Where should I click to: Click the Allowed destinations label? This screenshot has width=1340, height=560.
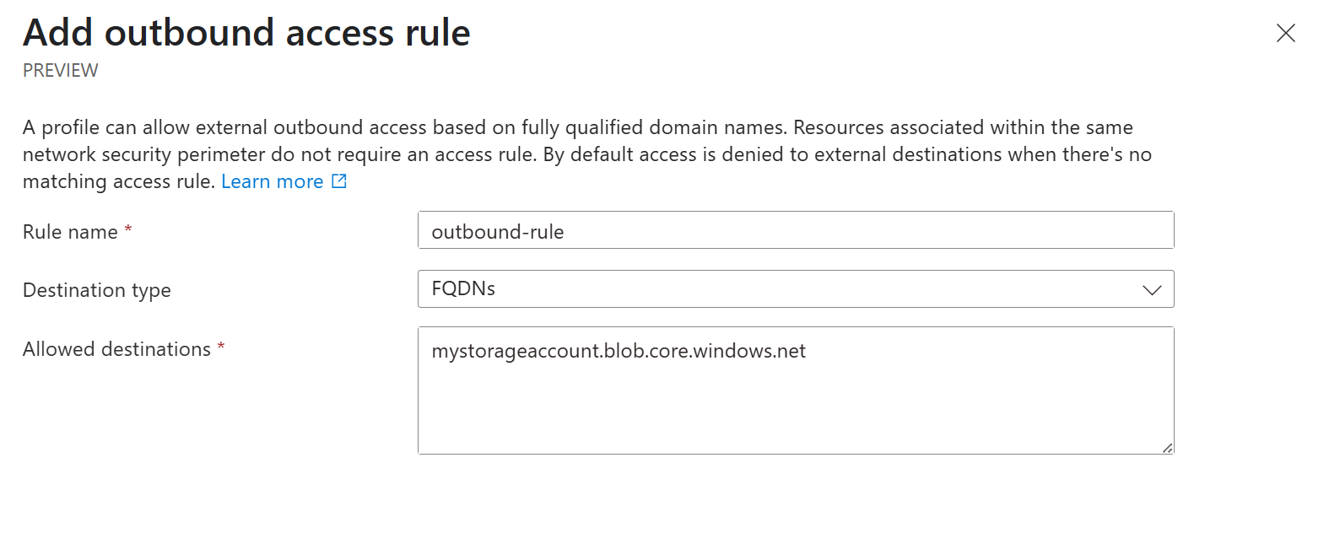click(116, 348)
